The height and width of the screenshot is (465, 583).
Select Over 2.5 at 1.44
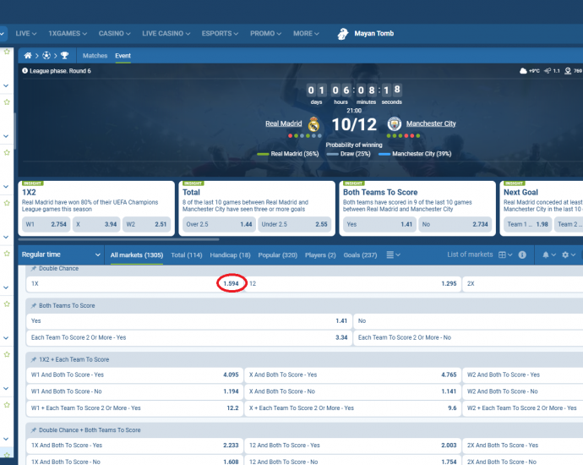219,224
